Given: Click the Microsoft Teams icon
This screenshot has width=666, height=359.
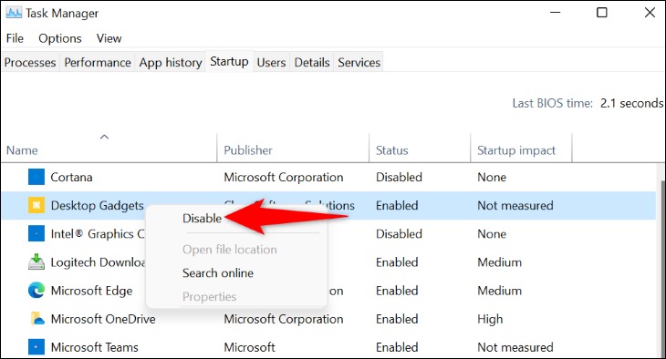Looking at the screenshot, I should pyautogui.click(x=36, y=347).
